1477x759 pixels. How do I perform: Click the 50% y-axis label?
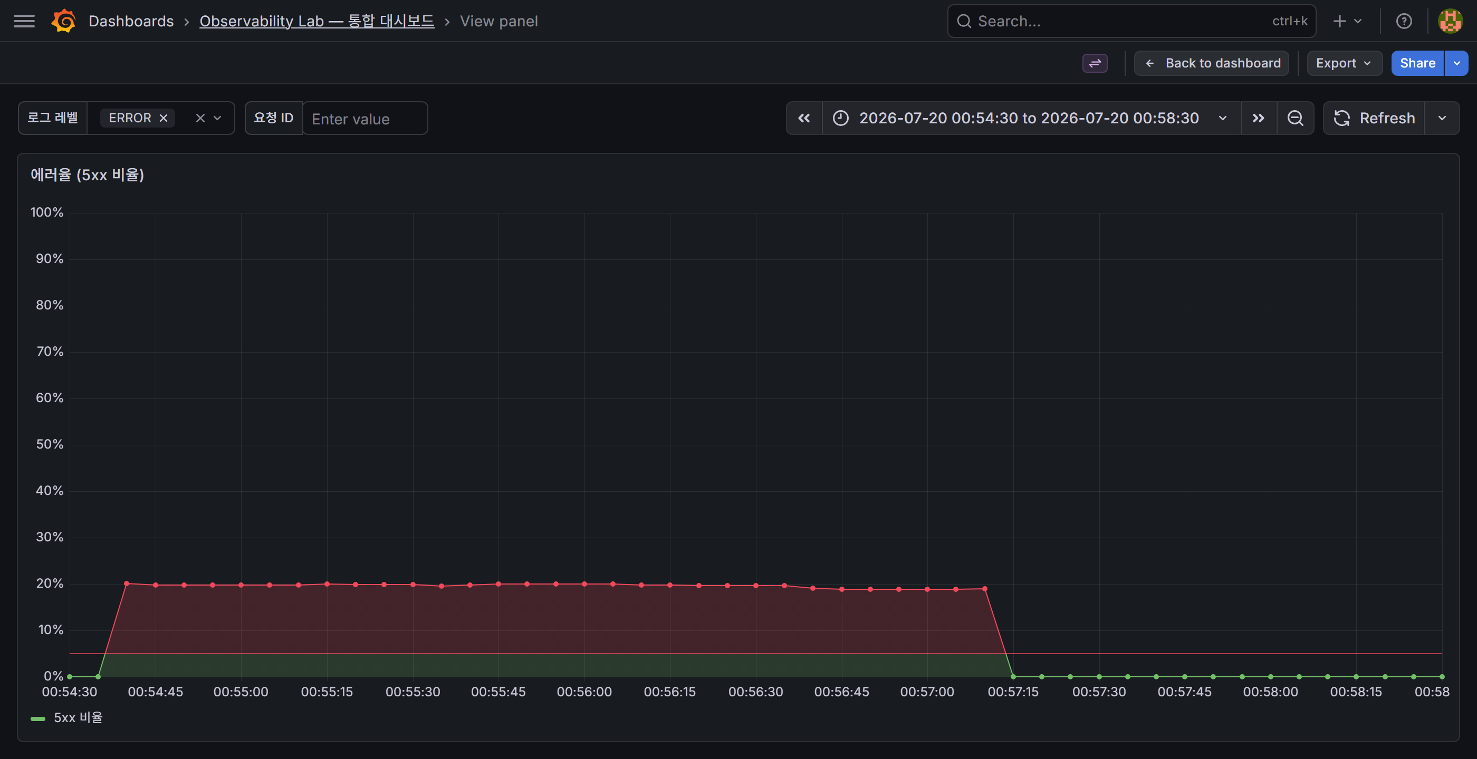[x=49, y=444]
